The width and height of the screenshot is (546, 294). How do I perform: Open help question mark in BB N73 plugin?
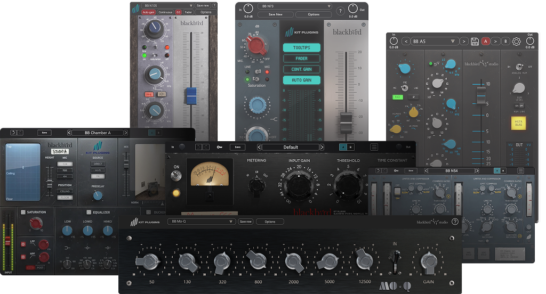point(341,11)
